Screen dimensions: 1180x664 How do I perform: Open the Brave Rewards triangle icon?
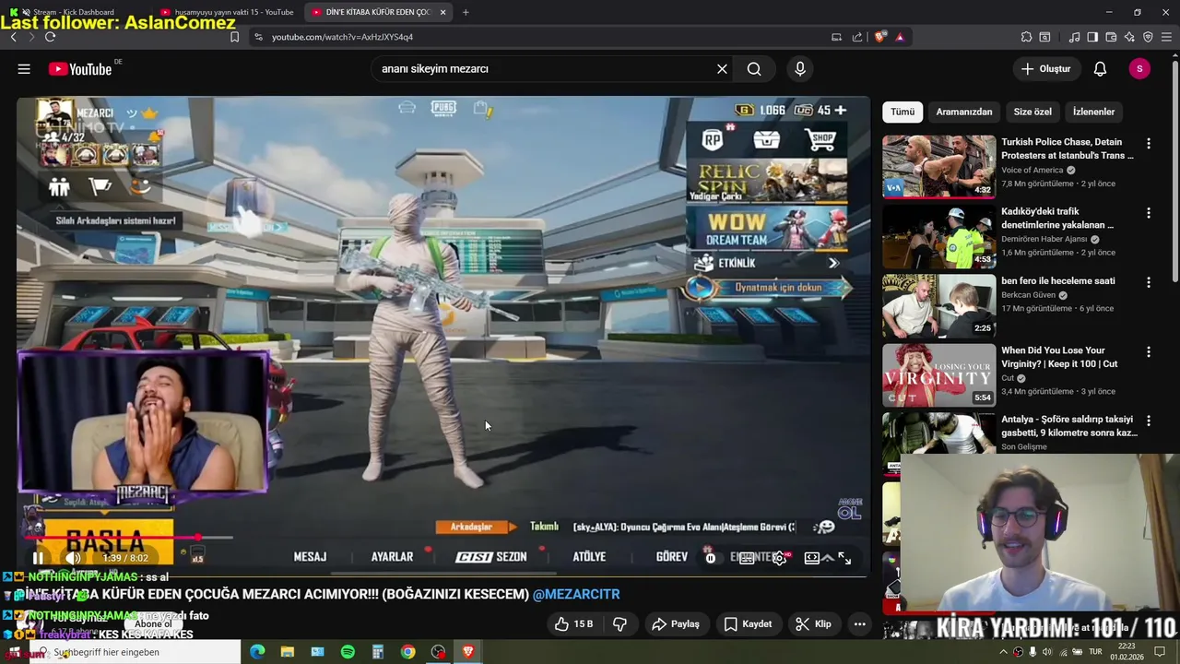pyautogui.click(x=900, y=37)
